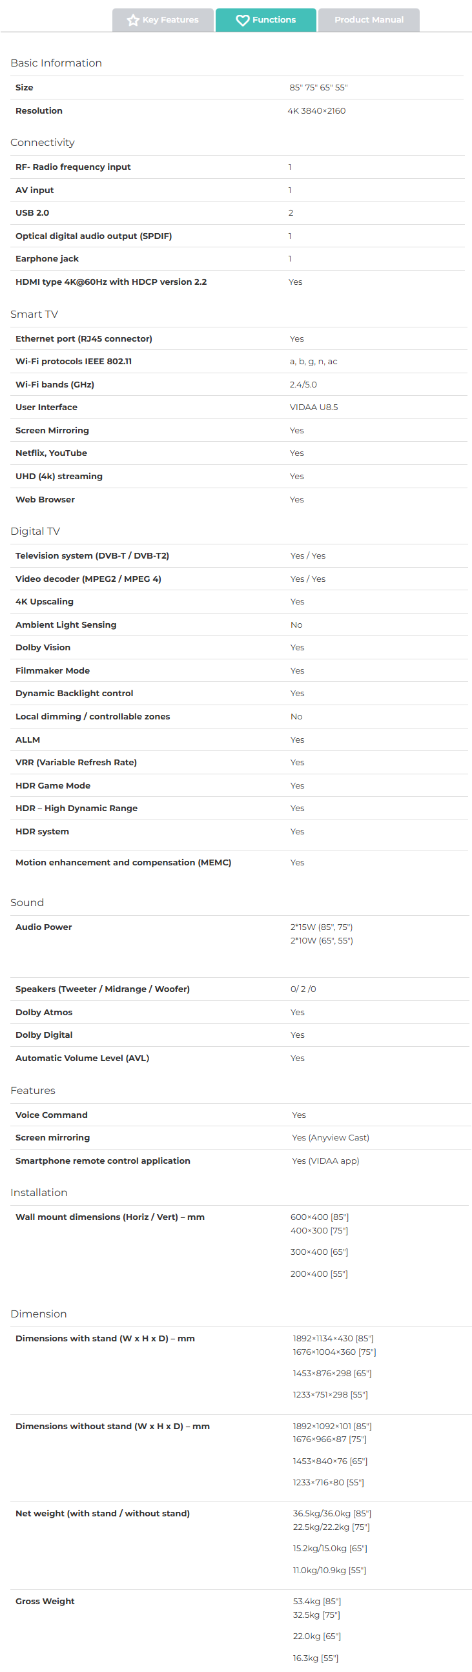Click the Digital TV section heading
This screenshot has height=1672, width=472.
pos(35,531)
